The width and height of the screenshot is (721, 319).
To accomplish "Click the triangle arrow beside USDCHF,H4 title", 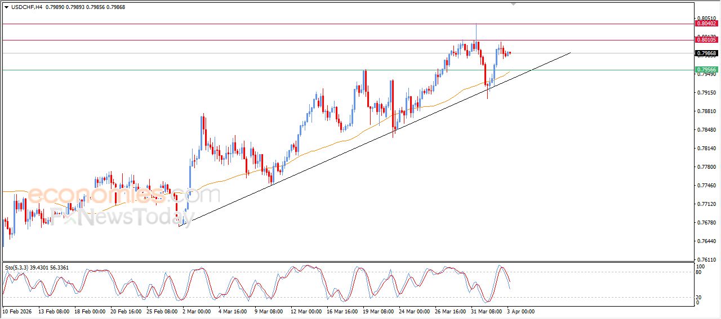I will coord(6,7).
